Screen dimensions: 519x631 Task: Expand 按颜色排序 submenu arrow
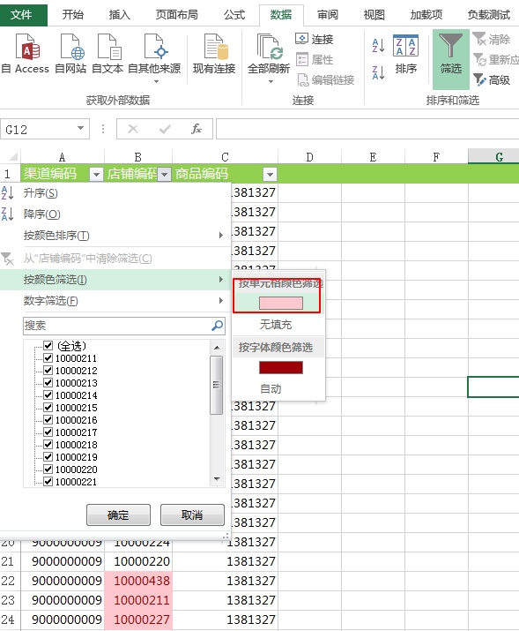tap(220, 235)
